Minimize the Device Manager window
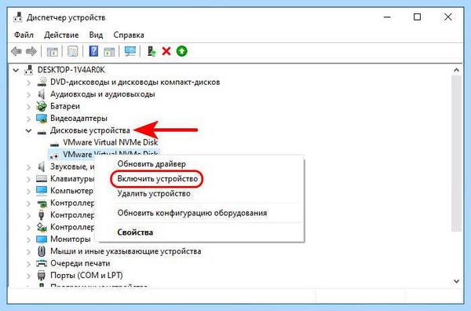Screen dimensions: 471x311 [x=387, y=17]
